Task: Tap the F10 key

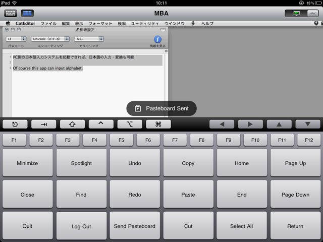Action: click(x=255, y=140)
